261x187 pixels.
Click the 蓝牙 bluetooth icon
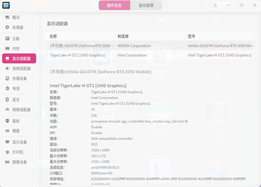coord(7,100)
